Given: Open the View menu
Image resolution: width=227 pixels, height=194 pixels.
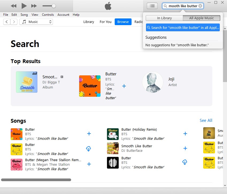Looking at the screenshot, I should coord(35,15).
